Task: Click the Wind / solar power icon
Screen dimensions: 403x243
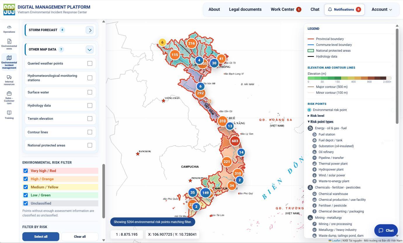Action: pyautogui.click(x=315, y=175)
